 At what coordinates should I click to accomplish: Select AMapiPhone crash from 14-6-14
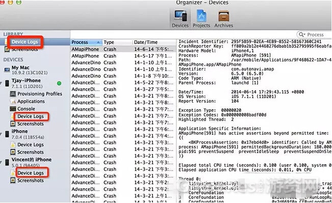pyautogui.click(x=123, y=49)
